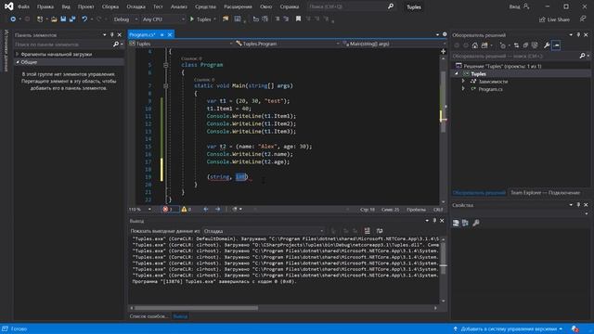This screenshot has height=334, width=594.
Task: Expand the Зависимости node
Action: coord(463,81)
